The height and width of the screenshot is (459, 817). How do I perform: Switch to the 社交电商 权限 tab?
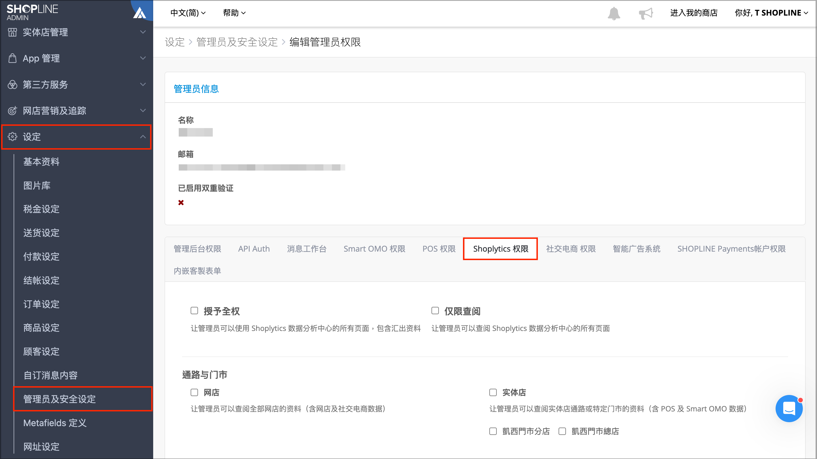tap(571, 249)
